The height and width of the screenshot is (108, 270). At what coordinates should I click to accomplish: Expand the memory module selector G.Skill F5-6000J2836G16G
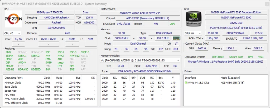point(140,60)
